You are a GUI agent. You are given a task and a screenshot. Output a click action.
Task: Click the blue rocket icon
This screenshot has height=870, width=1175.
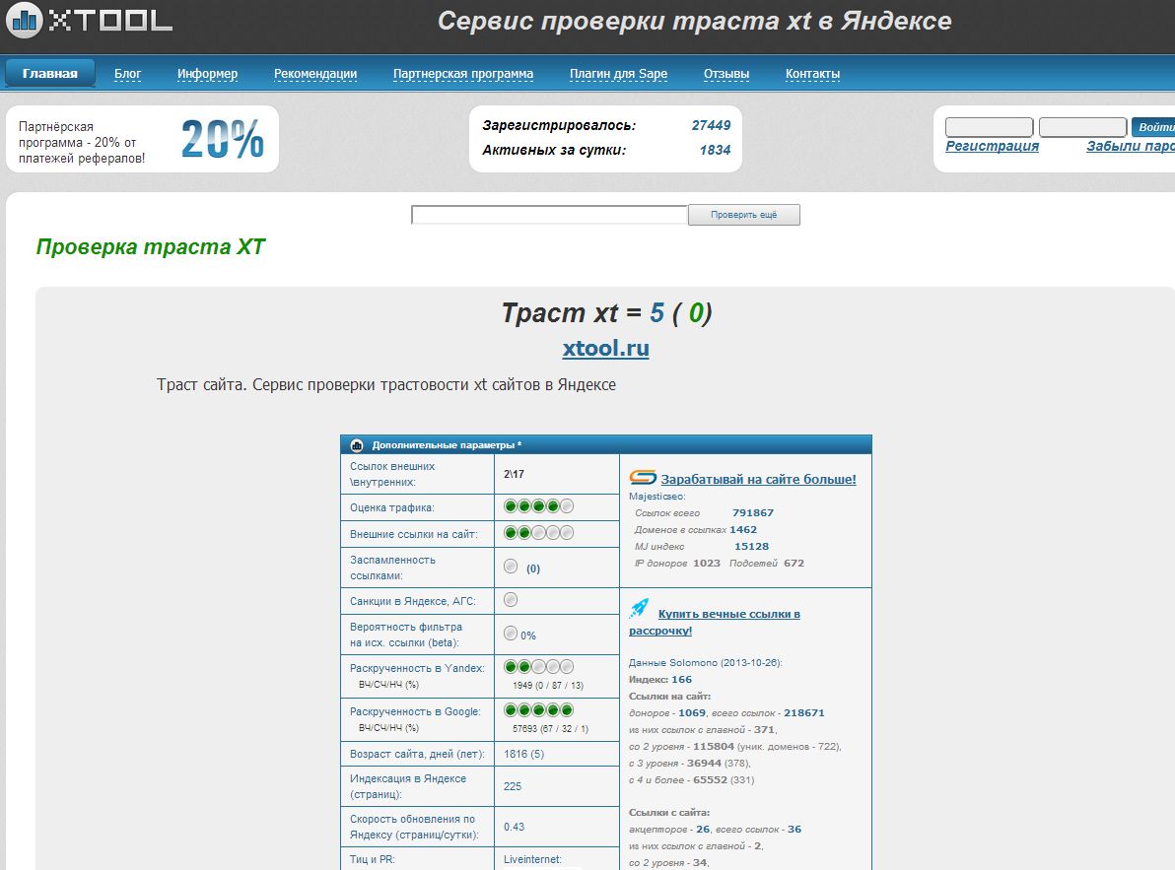tap(639, 609)
